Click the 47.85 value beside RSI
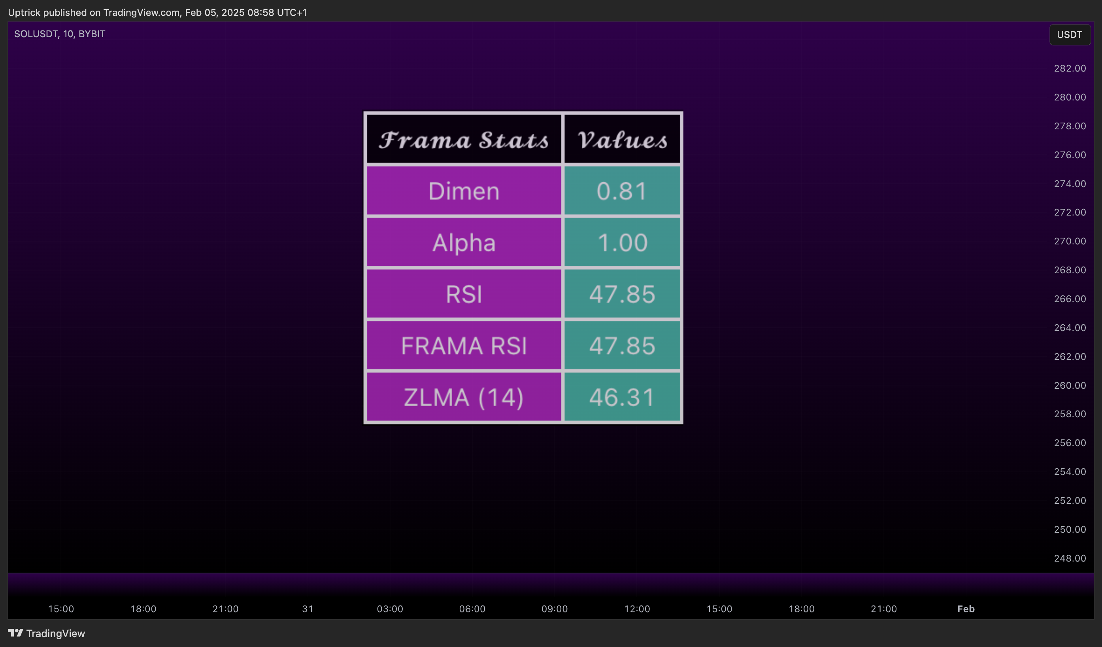The width and height of the screenshot is (1102, 647). coord(622,293)
